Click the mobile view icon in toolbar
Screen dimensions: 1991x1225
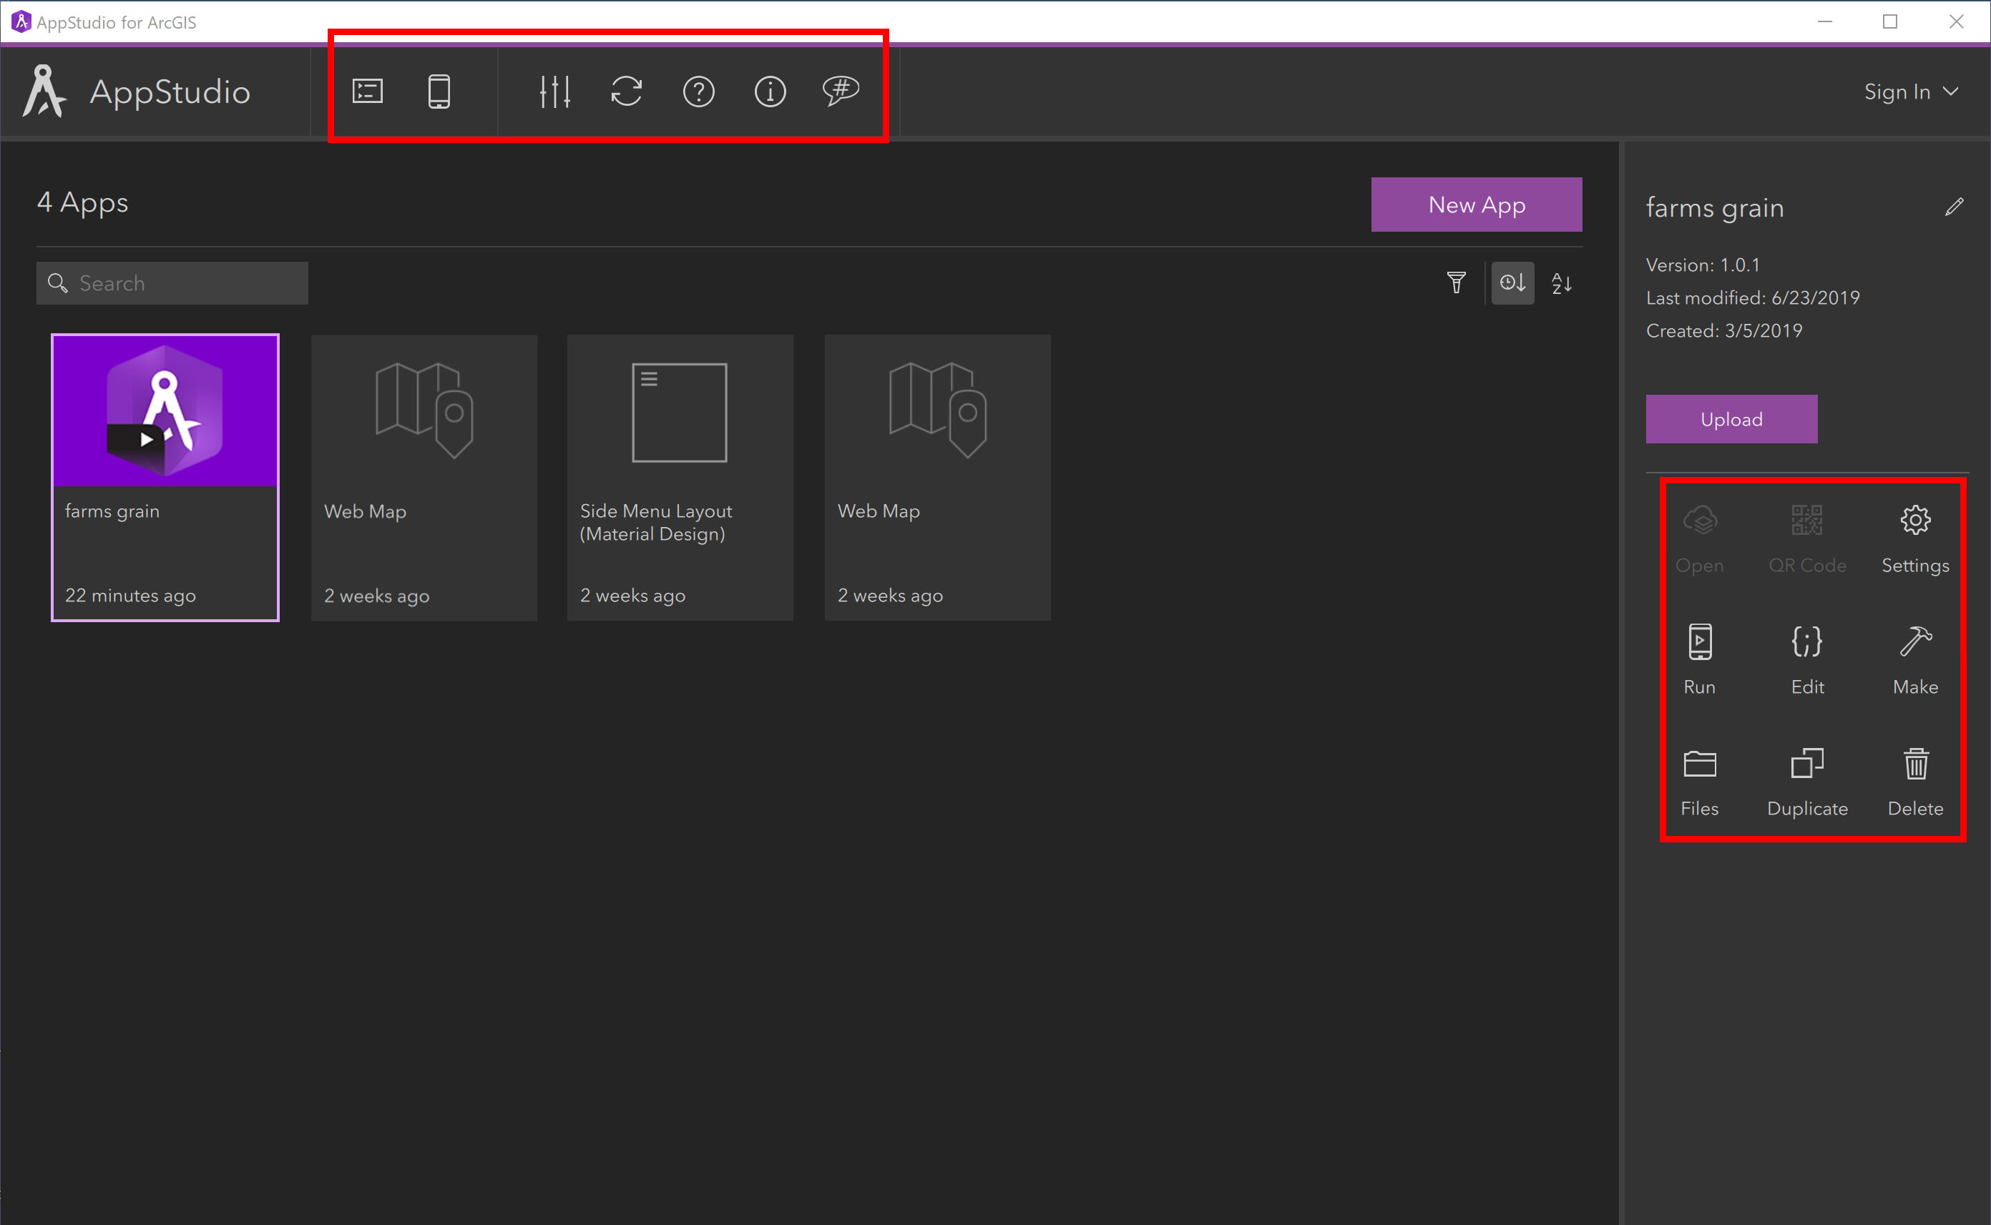tap(441, 89)
